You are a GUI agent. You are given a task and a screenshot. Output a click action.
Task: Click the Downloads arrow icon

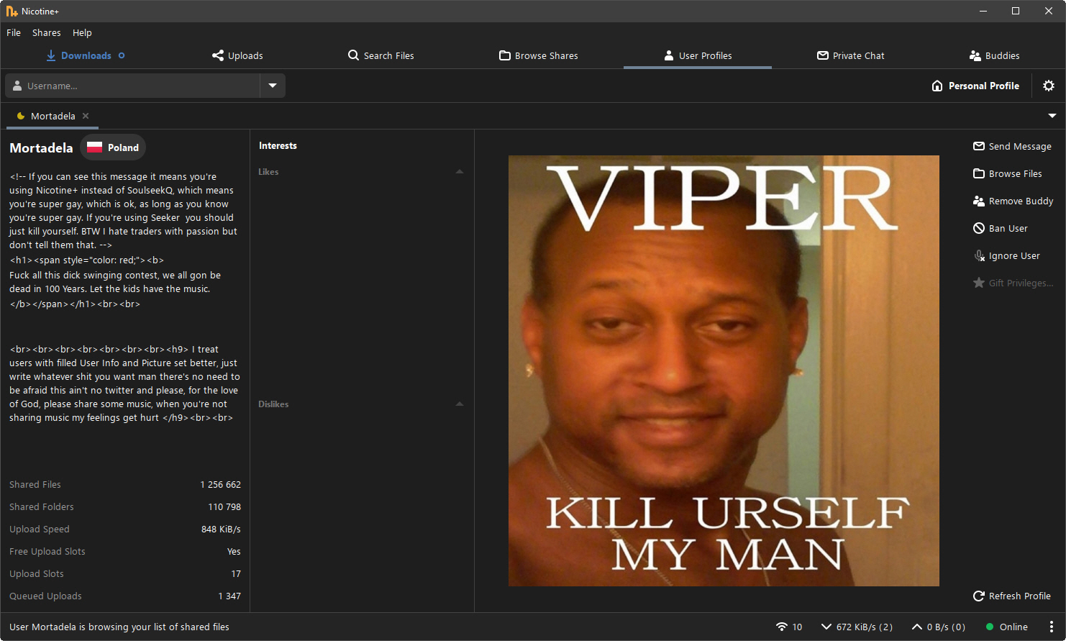coord(51,55)
